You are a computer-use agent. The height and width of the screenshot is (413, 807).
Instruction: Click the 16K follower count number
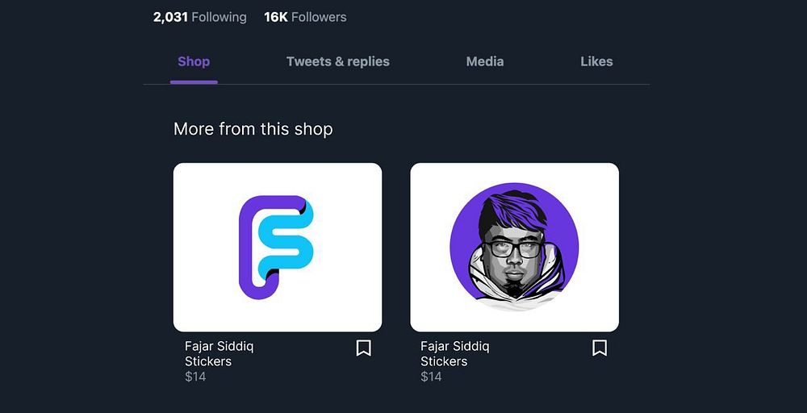tap(275, 17)
